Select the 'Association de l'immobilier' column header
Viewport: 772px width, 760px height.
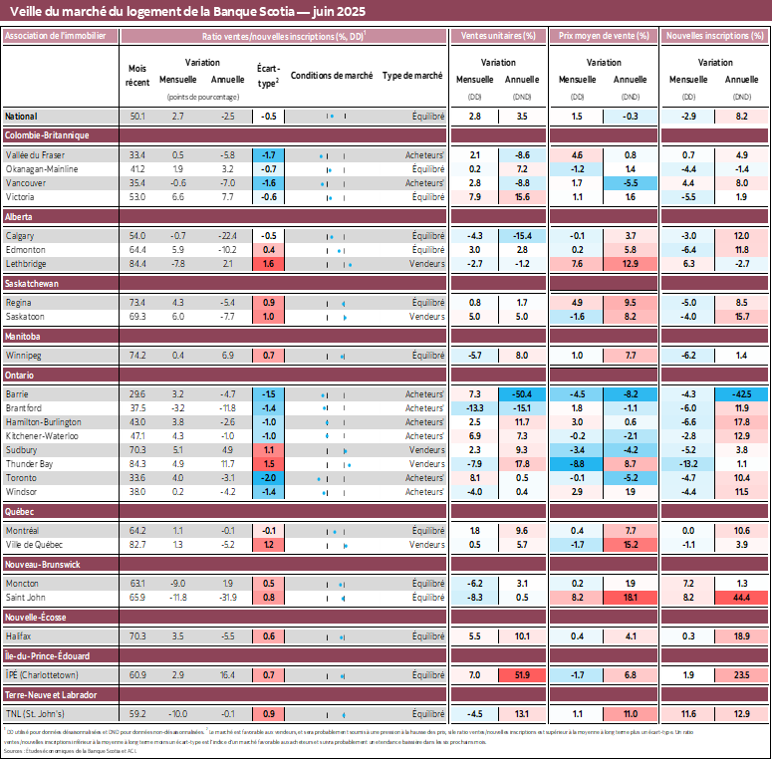click(x=61, y=36)
